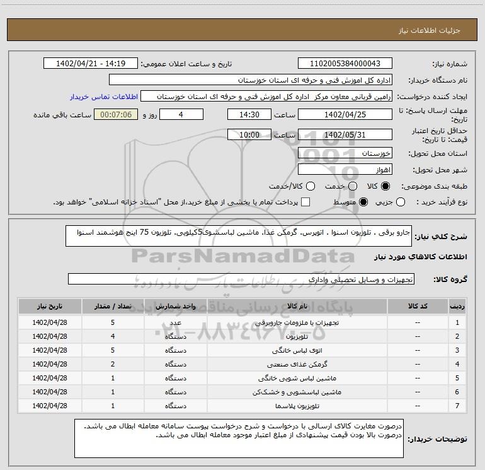Click the اطلاعات کالاهای مورد نیاز heading
This screenshot has width=485, height=470.
(420, 257)
